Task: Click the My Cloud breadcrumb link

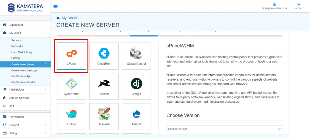Action: tap(69, 18)
